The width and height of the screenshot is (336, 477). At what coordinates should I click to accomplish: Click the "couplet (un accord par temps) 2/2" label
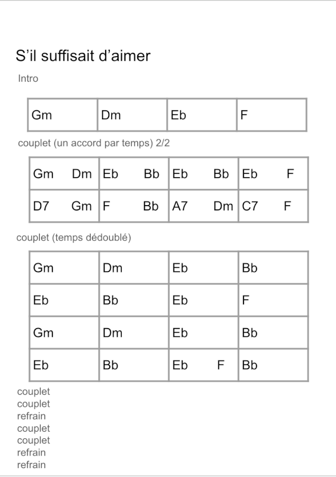pyautogui.click(x=94, y=143)
